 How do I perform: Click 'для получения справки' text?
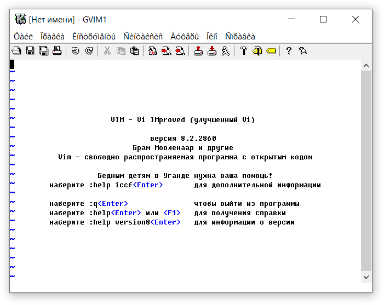pyautogui.click(x=240, y=213)
